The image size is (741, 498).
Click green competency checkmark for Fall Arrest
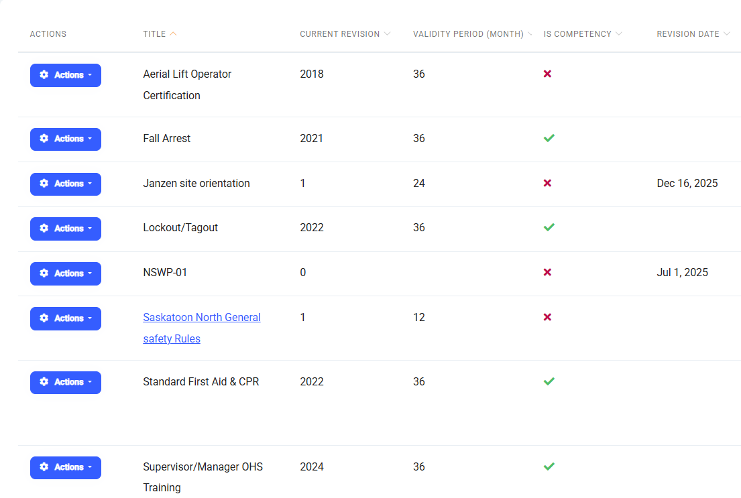549,138
